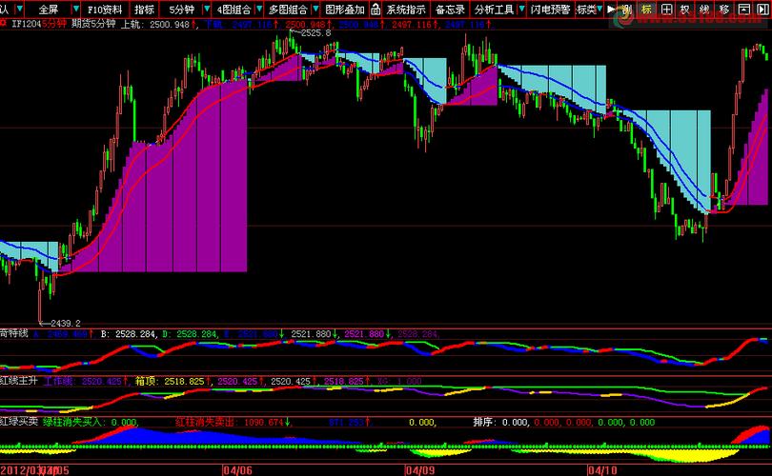This screenshot has height=476, width=772.
Task: Click 闪电预警 lightning alert button
Action: pyautogui.click(x=551, y=10)
